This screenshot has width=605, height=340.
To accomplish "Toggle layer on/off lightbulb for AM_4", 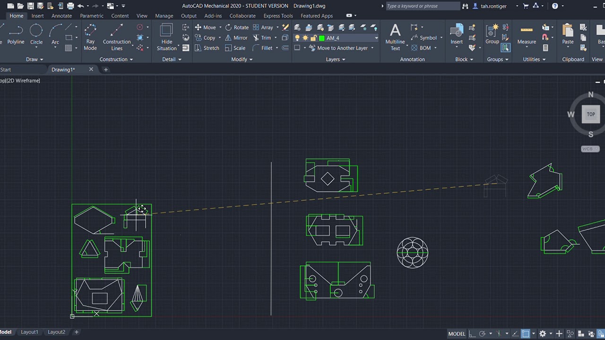I will click(x=297, y=38).
